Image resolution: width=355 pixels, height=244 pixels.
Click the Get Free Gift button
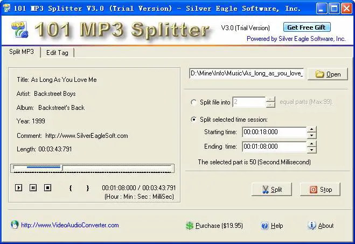(307, 27)
